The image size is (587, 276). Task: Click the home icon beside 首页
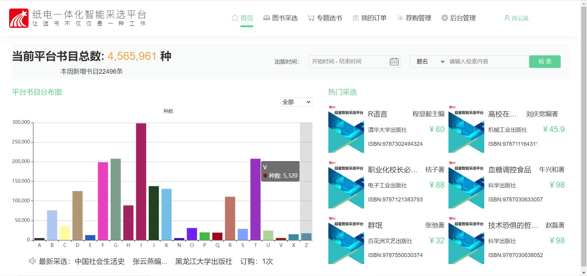pyautogui.click(x=235, y=18)
